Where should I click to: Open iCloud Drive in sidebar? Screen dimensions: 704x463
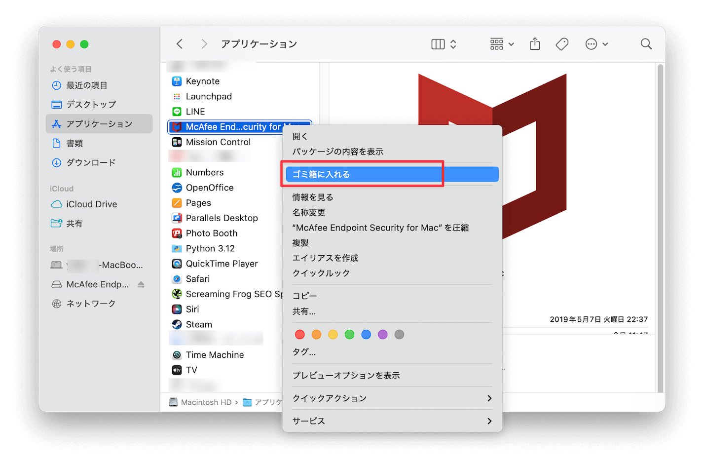point(99,204)
